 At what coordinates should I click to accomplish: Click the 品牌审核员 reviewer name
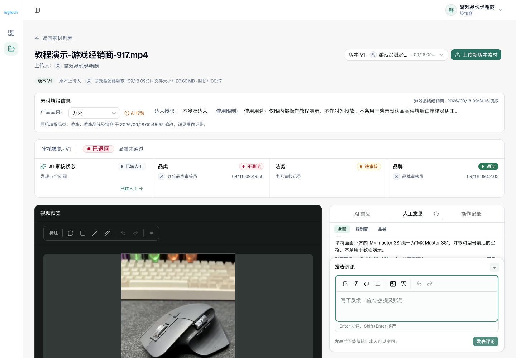pos(413,176)
